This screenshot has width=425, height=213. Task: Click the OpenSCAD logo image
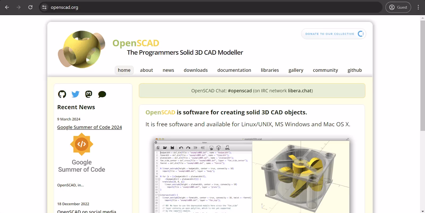coord(82,49)
